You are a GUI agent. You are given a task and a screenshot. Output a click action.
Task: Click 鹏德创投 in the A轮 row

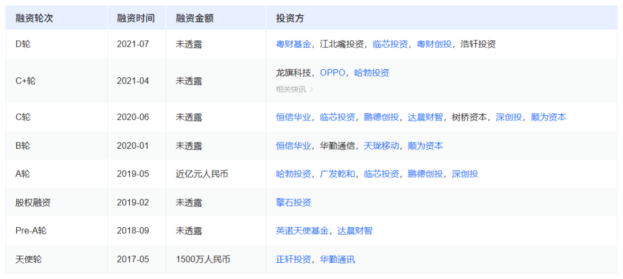point(425,174)
